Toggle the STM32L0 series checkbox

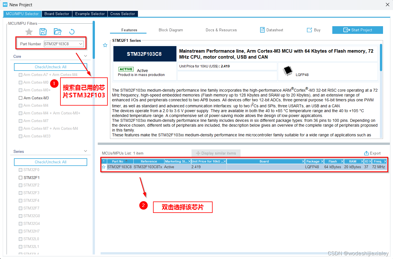(21, 239)
